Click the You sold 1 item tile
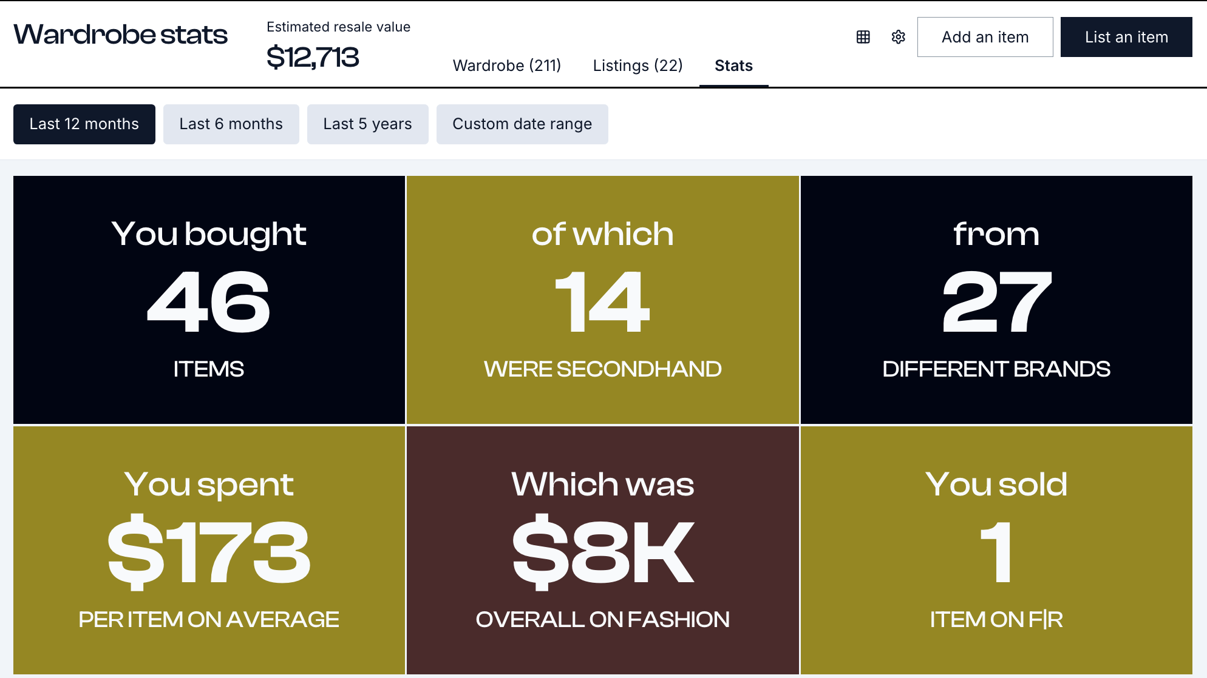 pyautogui.click(x=996, y=550)
